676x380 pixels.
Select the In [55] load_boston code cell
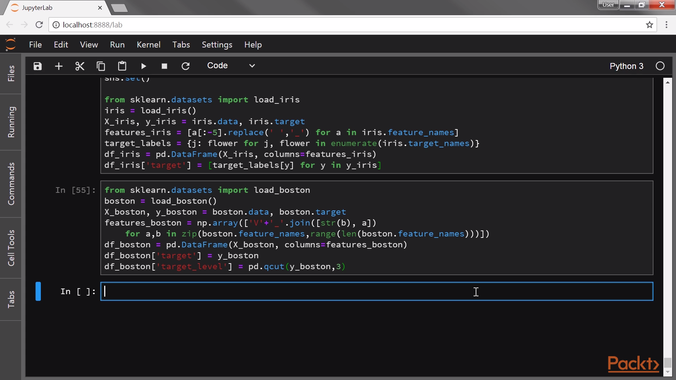(377, 228)
